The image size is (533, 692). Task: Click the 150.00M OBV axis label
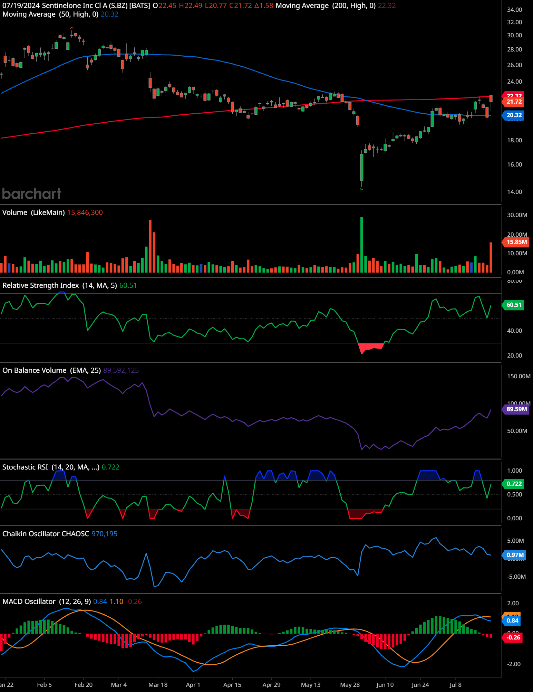pyautogui.click(x=519, y=376)
